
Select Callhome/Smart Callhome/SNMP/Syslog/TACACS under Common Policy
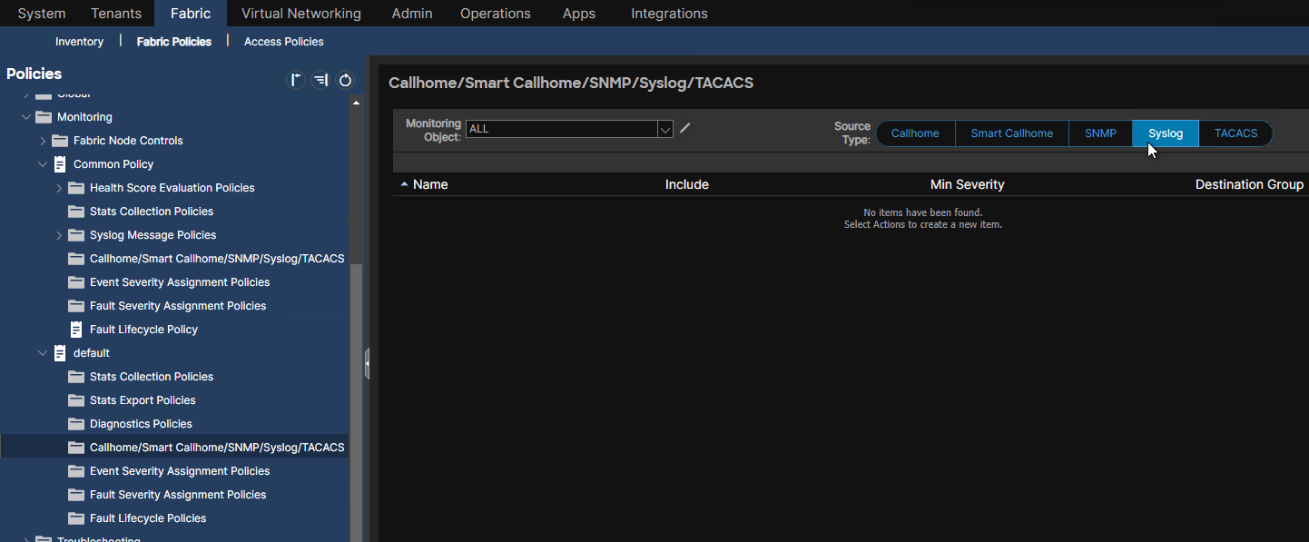217,259
